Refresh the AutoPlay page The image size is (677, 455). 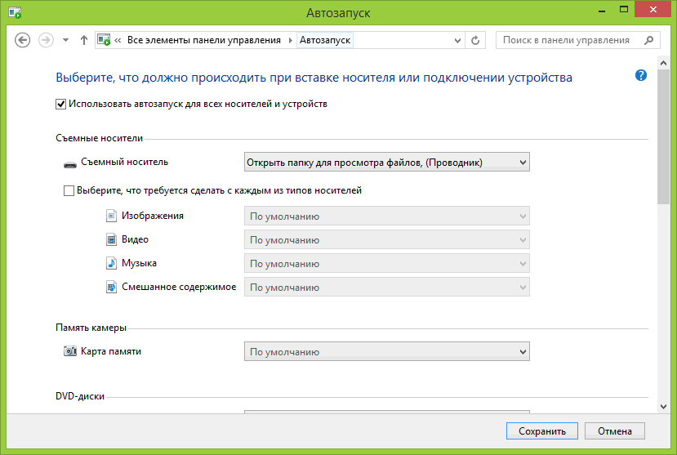[x=476, y=40]
